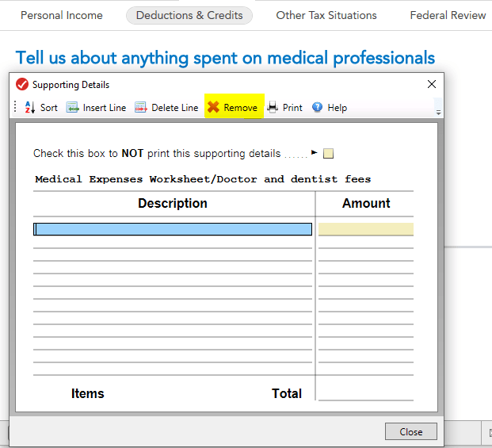The image size is (492, 448).
Task: Click the 'Tell us about anything spent' heading
Action: 225,58
